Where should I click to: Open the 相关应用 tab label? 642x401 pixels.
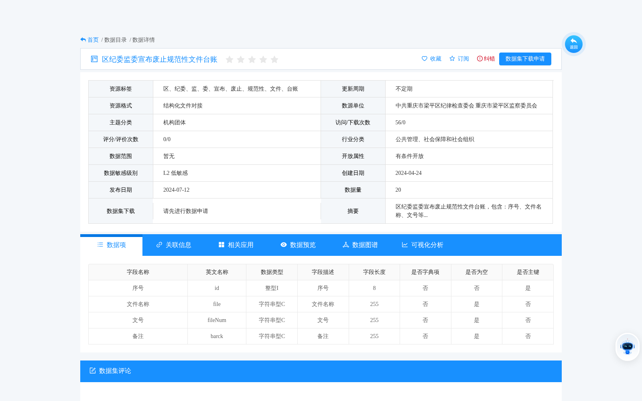[x=241, y=245]
